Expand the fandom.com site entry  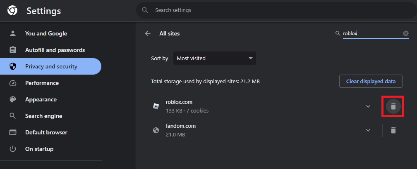point(368,130)
